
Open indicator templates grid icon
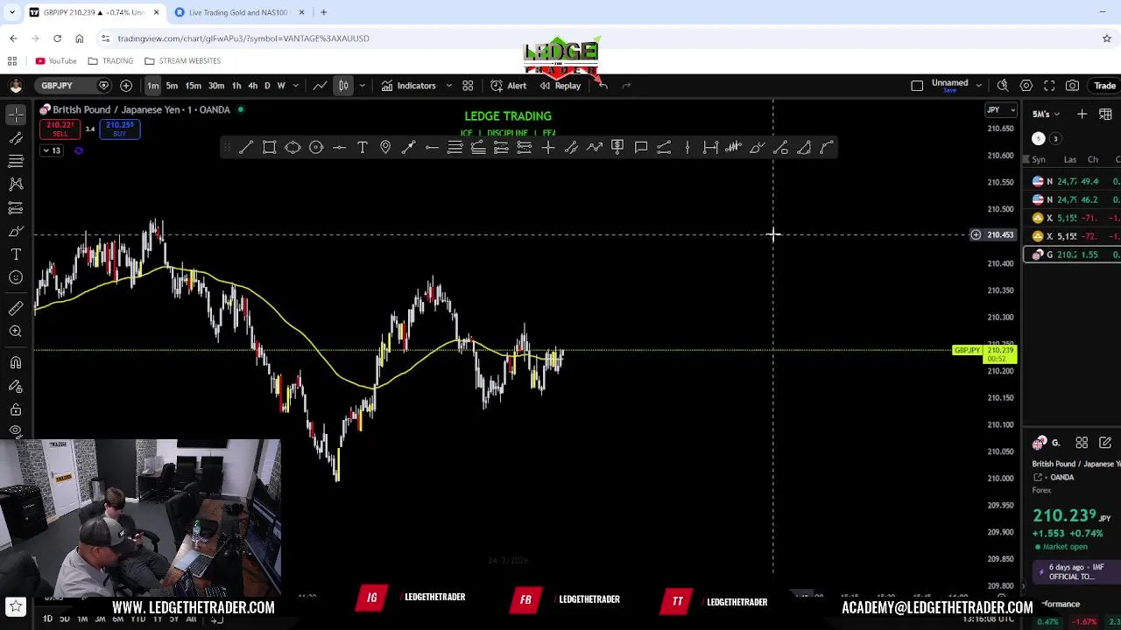click(468, 86)
